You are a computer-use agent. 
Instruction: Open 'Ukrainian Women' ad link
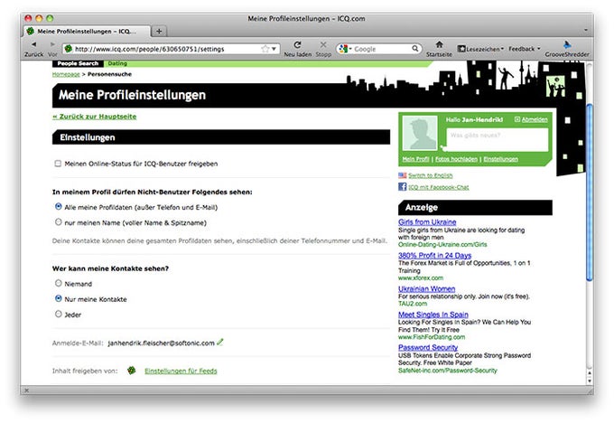click(426, 288)
